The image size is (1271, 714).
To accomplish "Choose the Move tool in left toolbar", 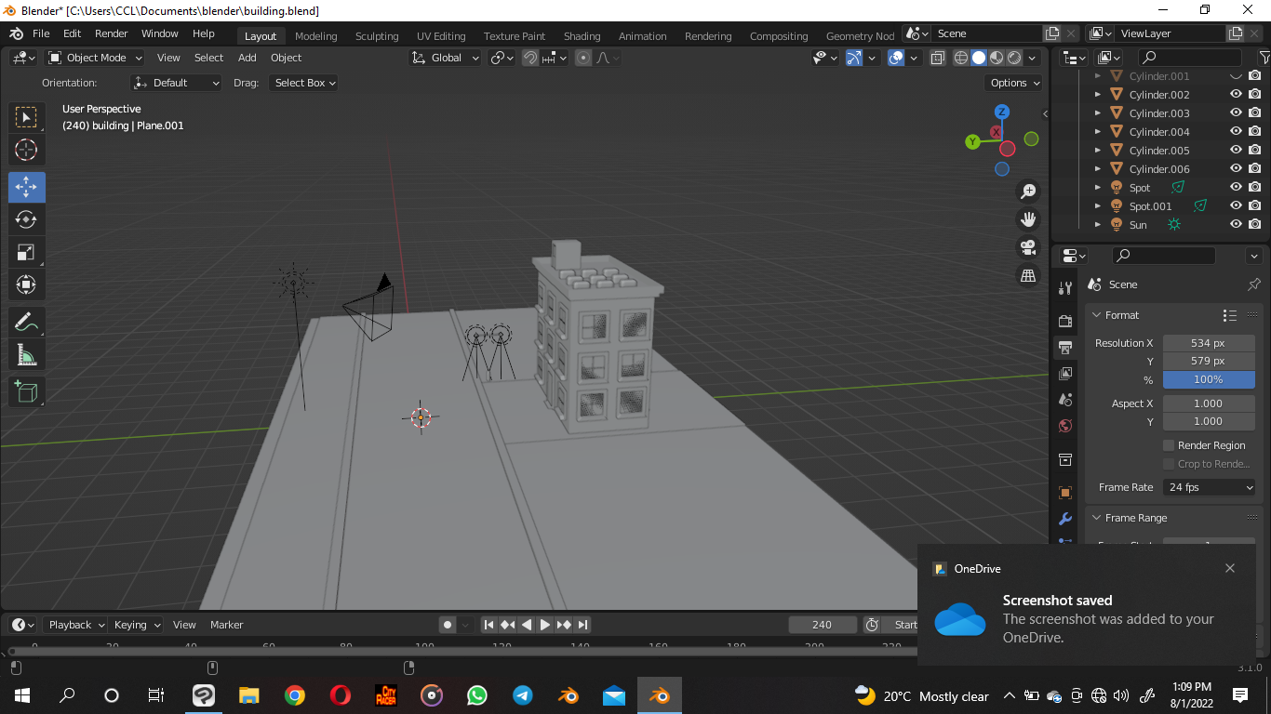I will [26, 187].
